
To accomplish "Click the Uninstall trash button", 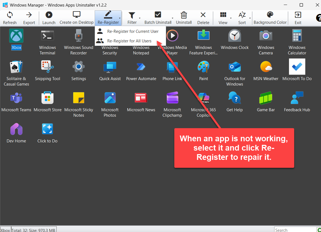I will (184, 18).
